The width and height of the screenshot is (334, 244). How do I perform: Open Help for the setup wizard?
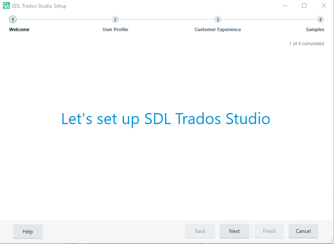(28, 231)
